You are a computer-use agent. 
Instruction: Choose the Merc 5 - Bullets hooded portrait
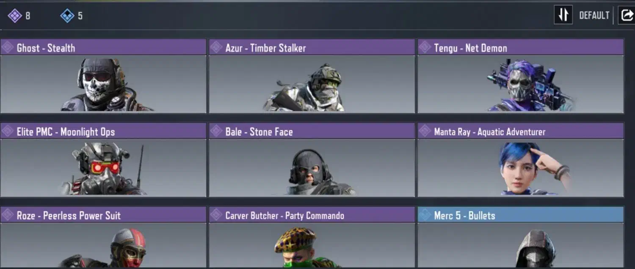(x=521, y=245)
